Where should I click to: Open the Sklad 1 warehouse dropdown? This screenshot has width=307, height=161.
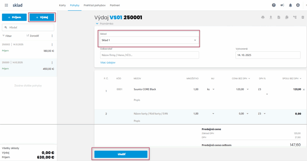pyautogui.click(x=149, y=40)
